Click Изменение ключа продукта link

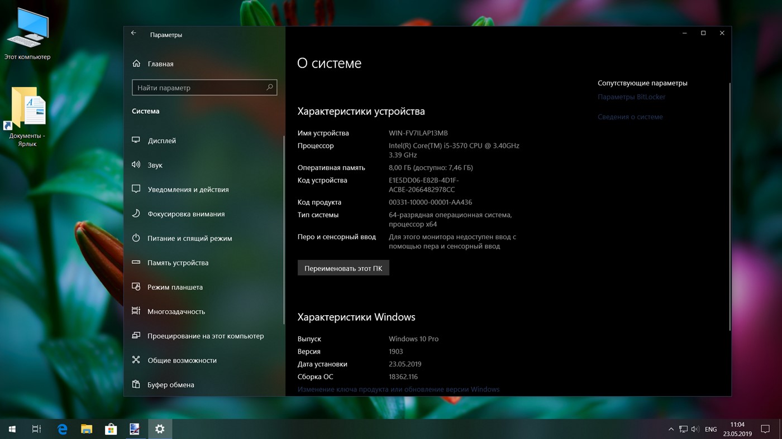[x=398, y=389]
